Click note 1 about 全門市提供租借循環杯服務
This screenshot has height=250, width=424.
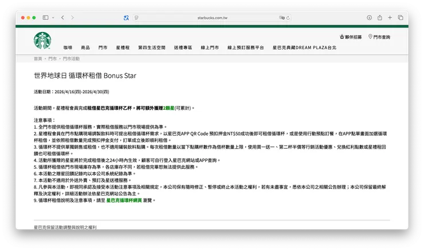(100, 127)
